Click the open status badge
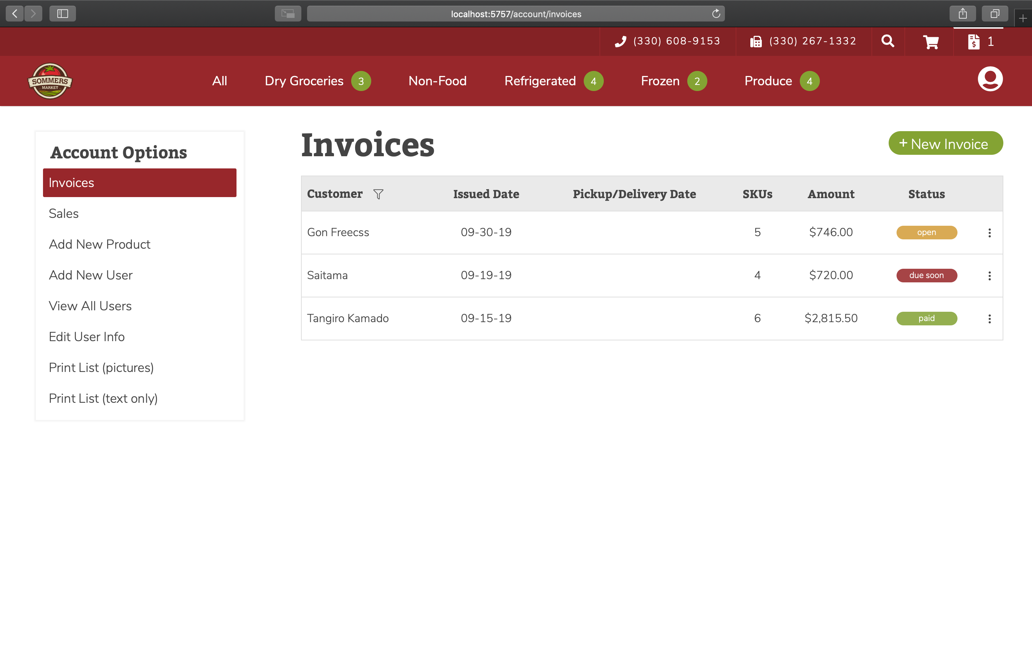 coord(926,233)
